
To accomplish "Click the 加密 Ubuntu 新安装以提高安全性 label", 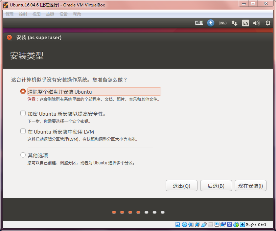I will pyautogui.click(x=67, y=114).
